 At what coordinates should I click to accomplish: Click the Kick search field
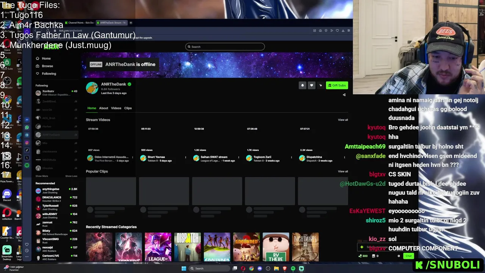225,47
